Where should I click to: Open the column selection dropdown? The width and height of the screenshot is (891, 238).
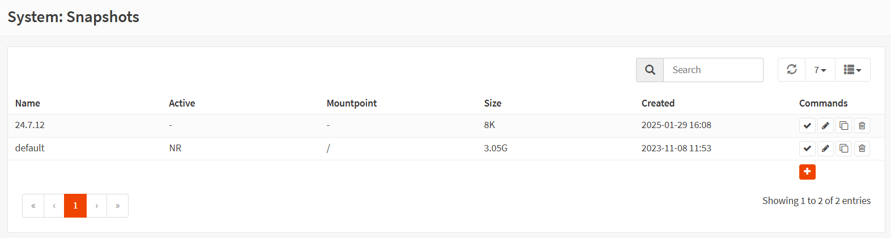click(x=852, y=70)
